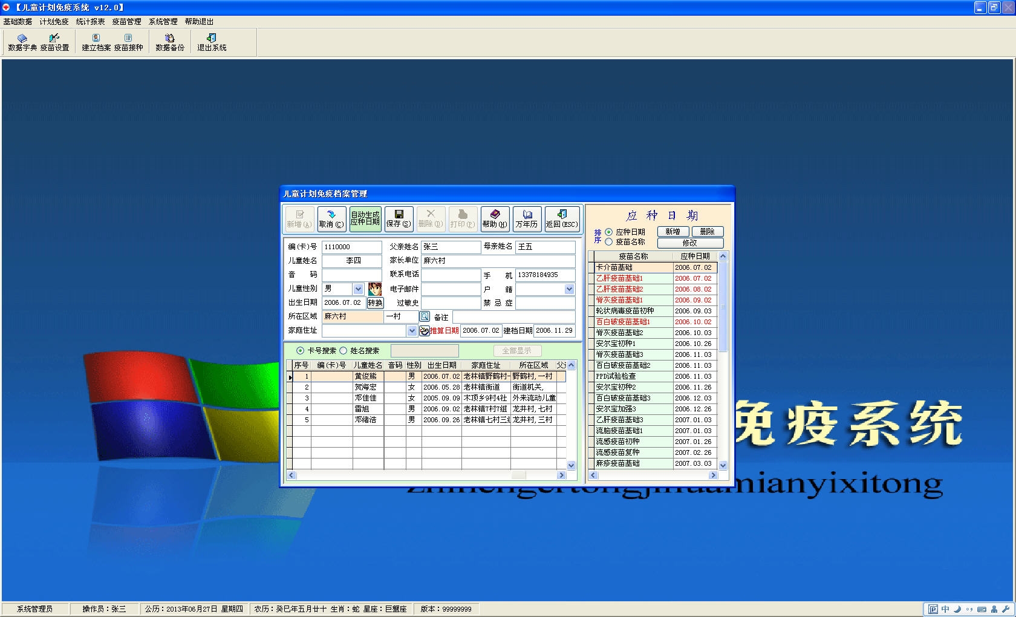
Task: Click the icon left of 推算日期
Action: (425, 331)
